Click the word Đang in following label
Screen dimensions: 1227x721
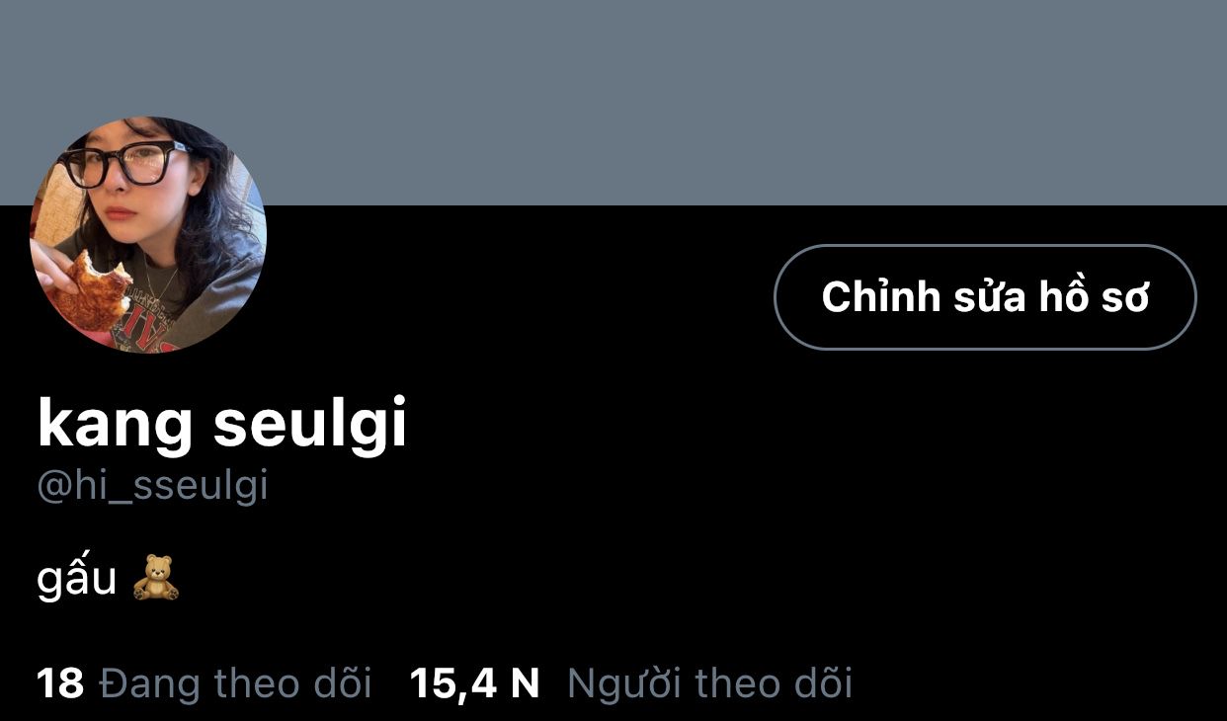[x=149, y=683]
